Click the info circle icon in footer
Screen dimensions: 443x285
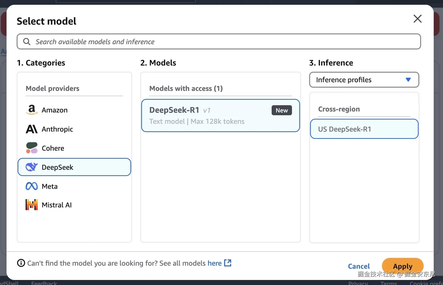21,263
